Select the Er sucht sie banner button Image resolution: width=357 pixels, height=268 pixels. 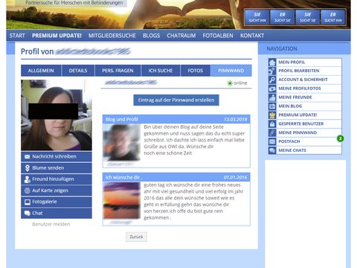click(x=283, y=17)
